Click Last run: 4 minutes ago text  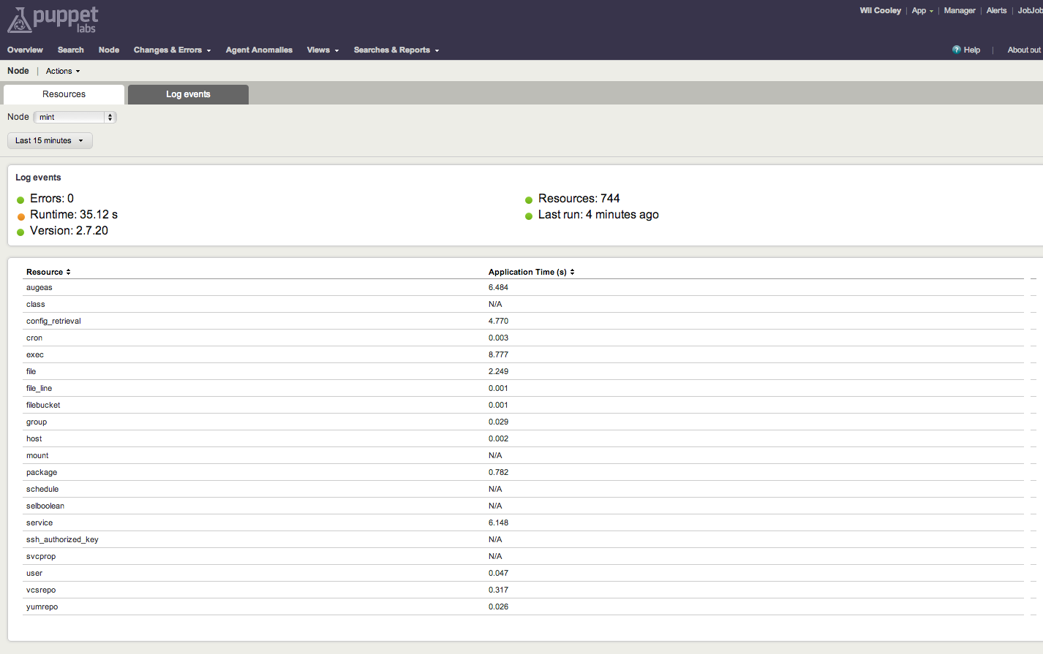tap(598, 214)
